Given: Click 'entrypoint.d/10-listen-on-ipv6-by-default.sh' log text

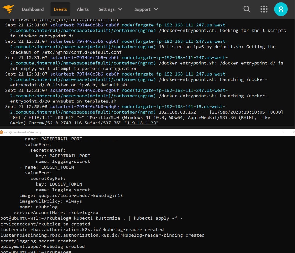Looking at the screenshot, I should click(x=69, y=85).
